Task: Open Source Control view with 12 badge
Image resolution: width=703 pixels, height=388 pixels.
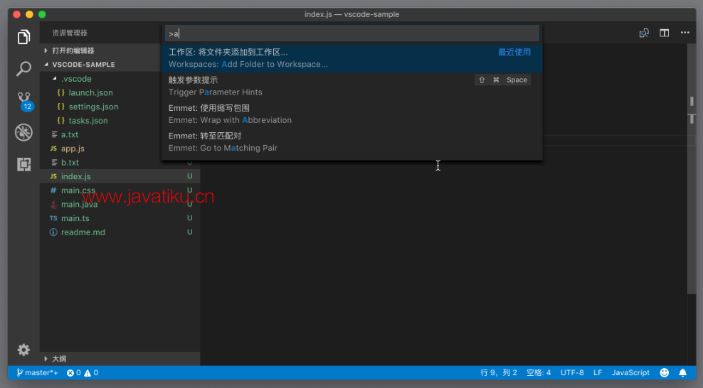Action: (24, 101)
